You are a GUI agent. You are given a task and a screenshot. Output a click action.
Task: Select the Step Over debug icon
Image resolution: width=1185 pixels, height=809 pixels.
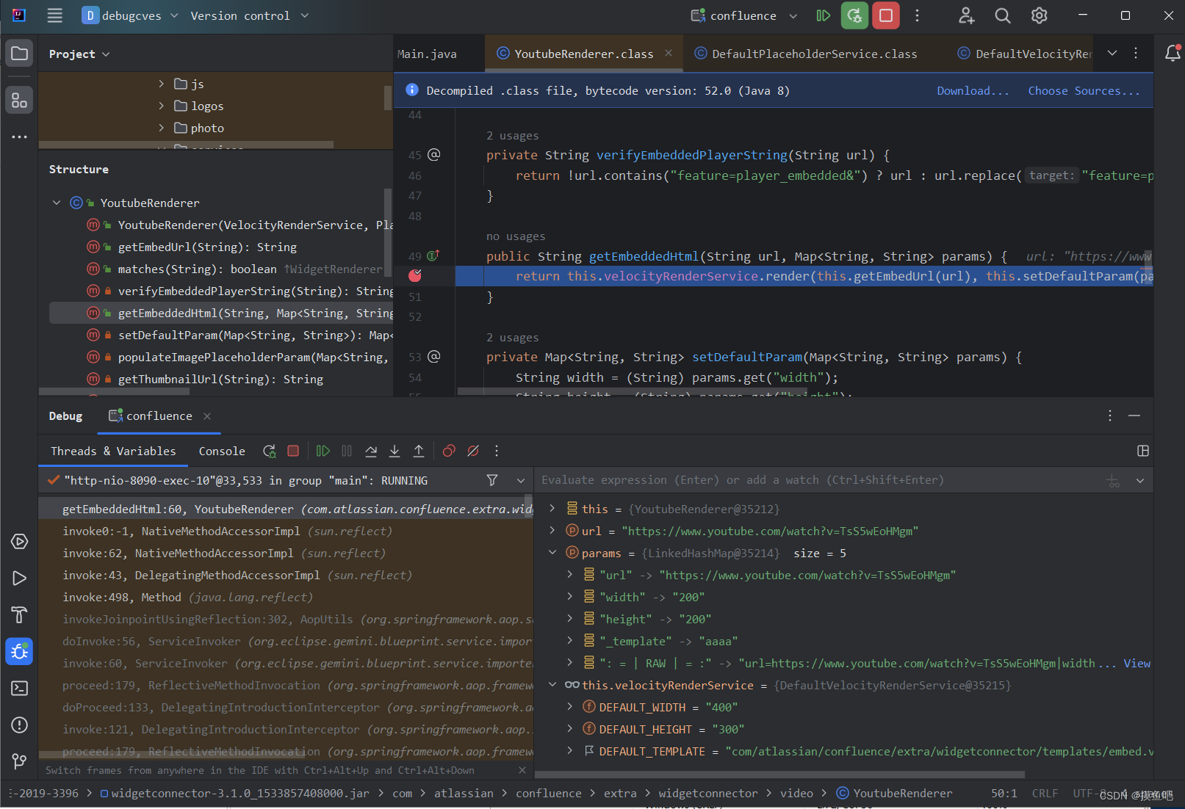pos(371,451)
